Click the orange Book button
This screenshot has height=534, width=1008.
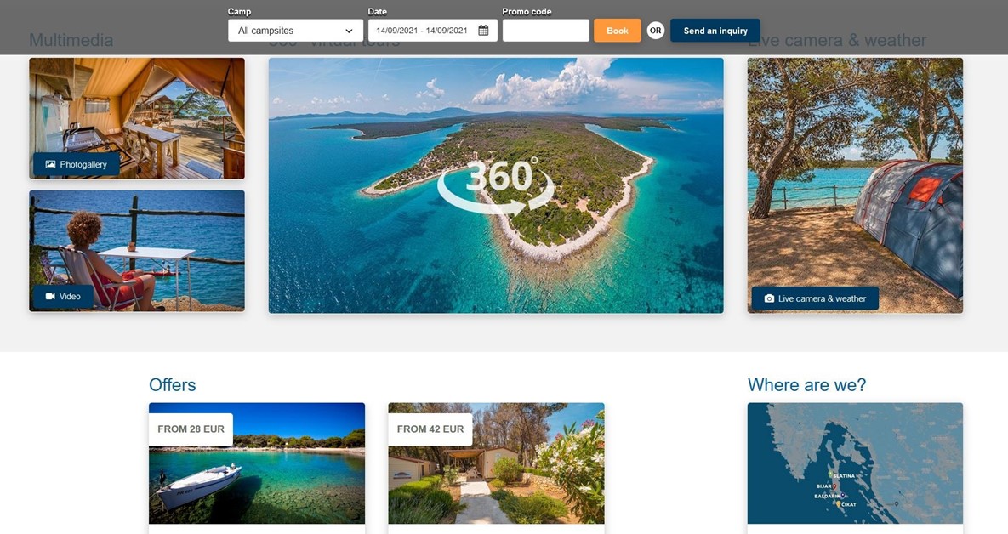(x=618, y=31)
